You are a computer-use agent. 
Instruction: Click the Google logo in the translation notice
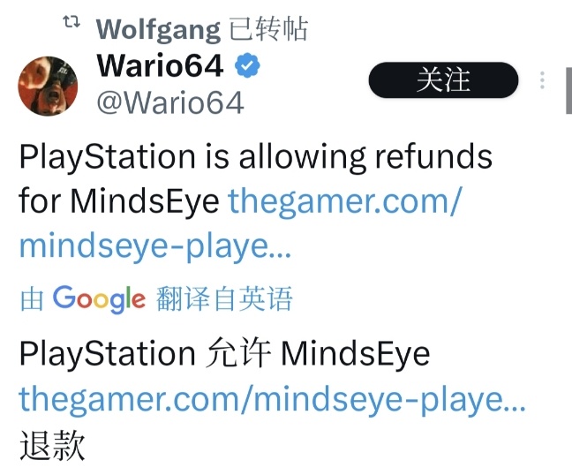coord(99,299)
